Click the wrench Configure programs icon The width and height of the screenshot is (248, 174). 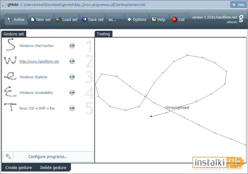(x=8, y=156)
